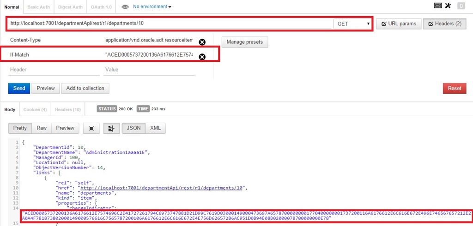The height and width of the screenshot is (226, 473).
Task: Open the Cookies (4) response tab
Action: click(35, 109)
